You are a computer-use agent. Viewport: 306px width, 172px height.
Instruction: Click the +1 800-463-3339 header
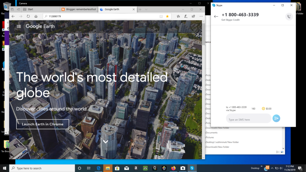[x=240, y=15]
